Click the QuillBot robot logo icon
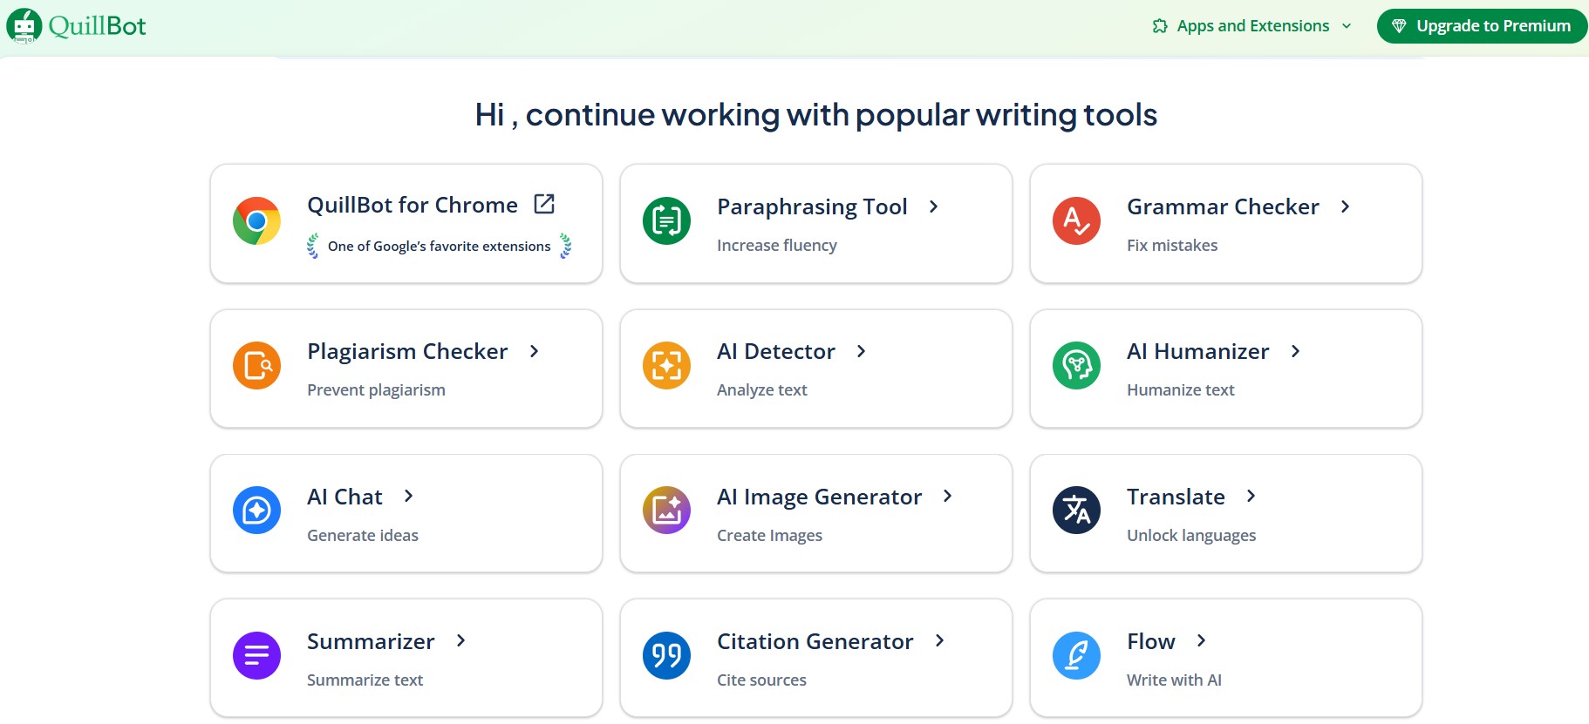 24,26
